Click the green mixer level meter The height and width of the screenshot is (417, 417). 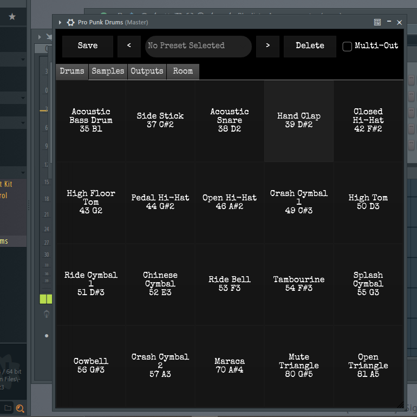pos(45,299)
